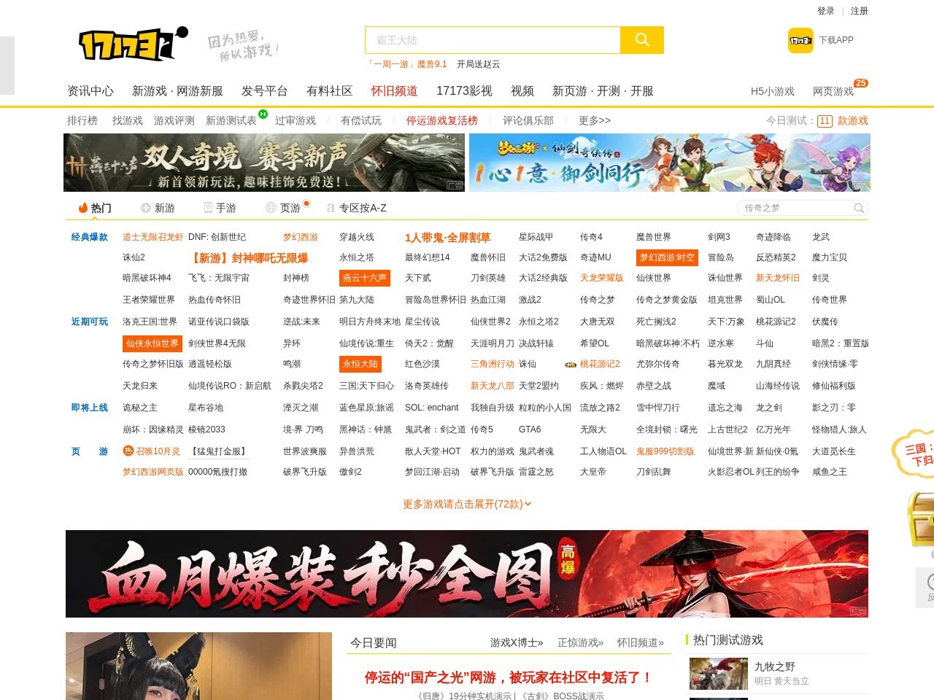Open 正惊游戏» link
The width and height of the screenshot is (934, 700).
pyautogui.click(x=580, y=642)
